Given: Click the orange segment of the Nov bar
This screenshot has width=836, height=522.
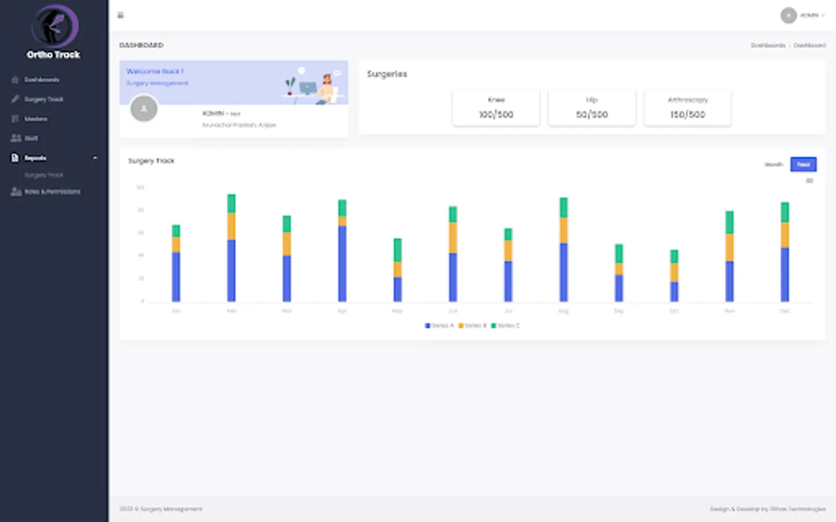Looking at the screenshot, I should pyautogui.click(x=730, y=247).
